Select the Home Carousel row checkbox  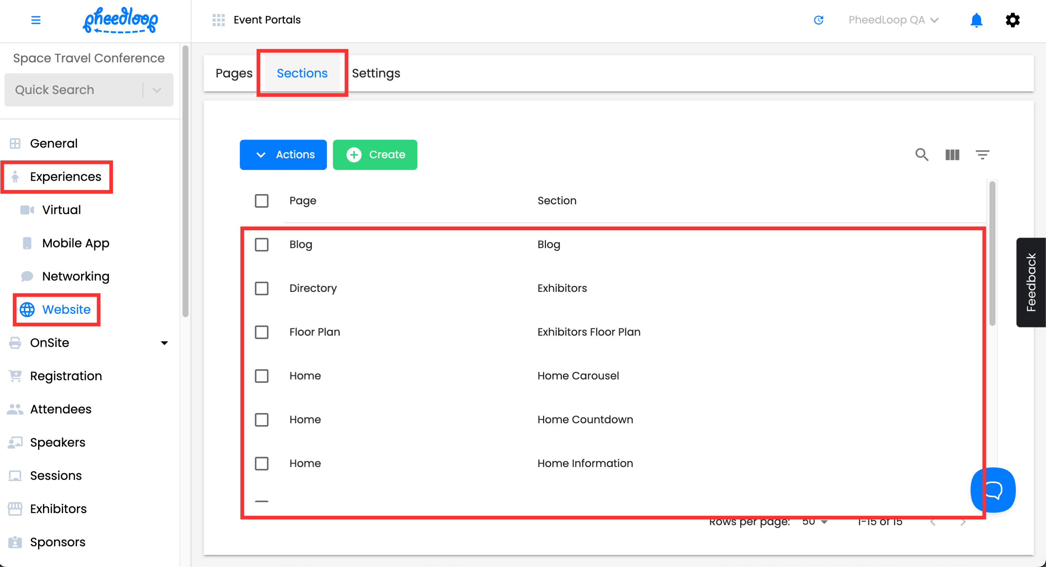[x=261, y=376]
